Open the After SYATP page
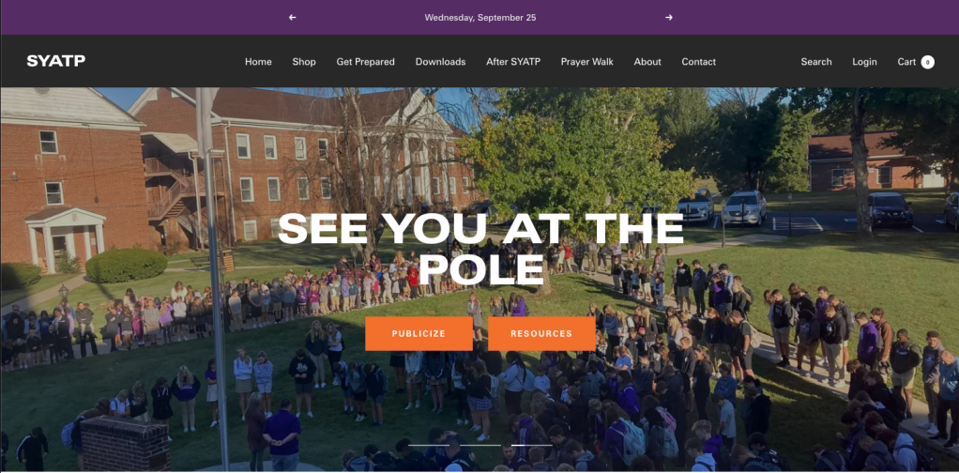 (513, 62)
